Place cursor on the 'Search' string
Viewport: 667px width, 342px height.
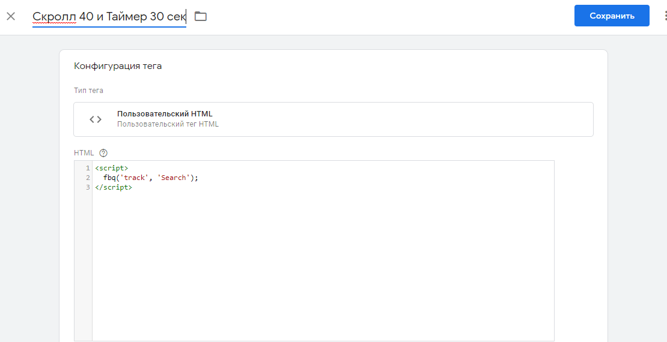(174, 178)
